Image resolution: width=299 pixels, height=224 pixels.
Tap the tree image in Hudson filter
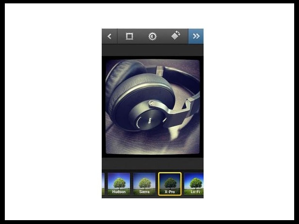(119, 182)
